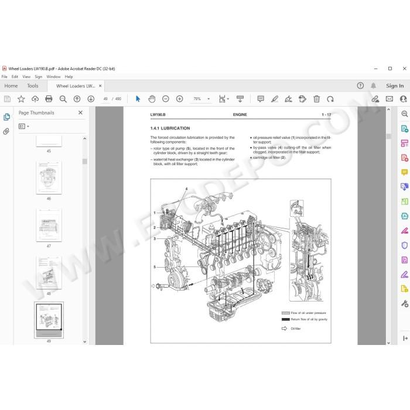Click the 70% zoom value field

(197, 99)
